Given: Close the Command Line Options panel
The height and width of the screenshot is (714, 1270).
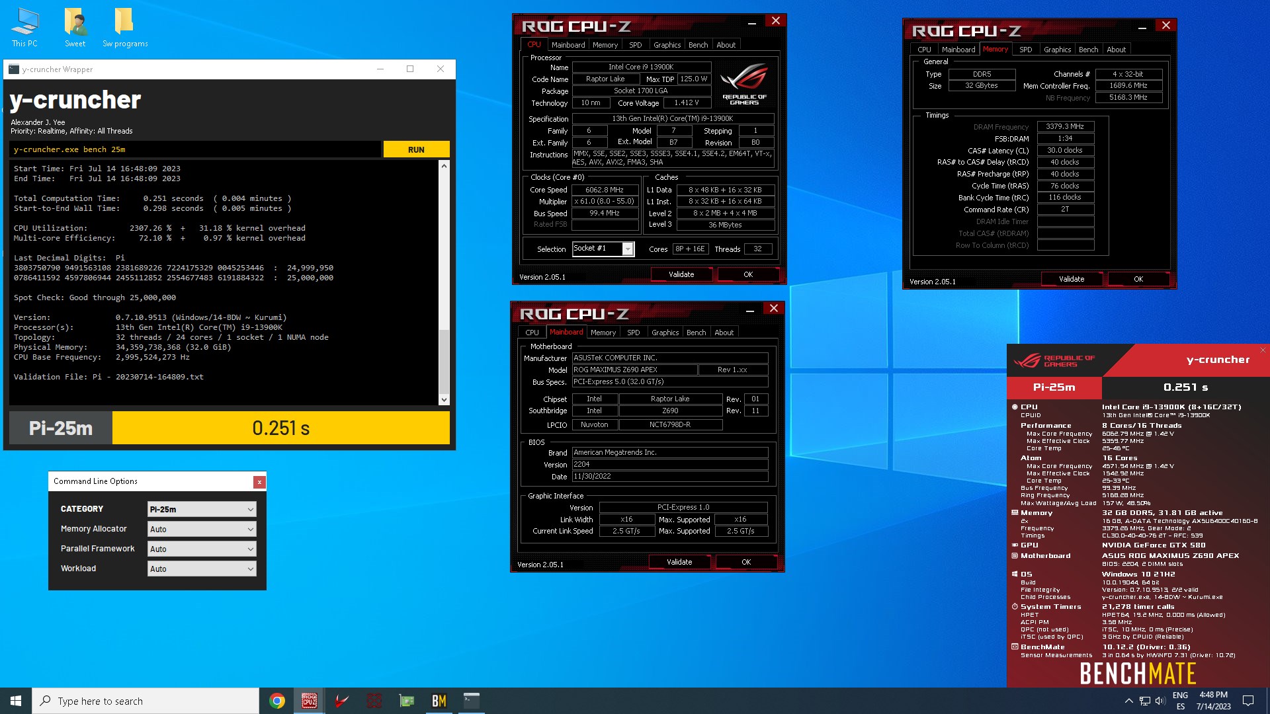Looking at the screenshot, I should pos(259,482).
